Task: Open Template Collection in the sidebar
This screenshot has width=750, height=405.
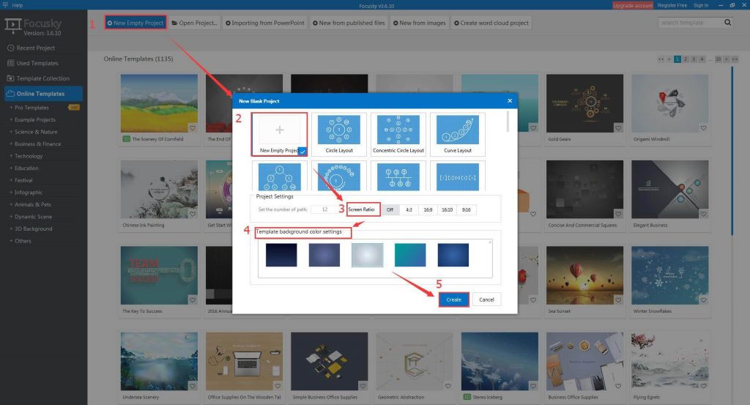Action: coord(42,78)
